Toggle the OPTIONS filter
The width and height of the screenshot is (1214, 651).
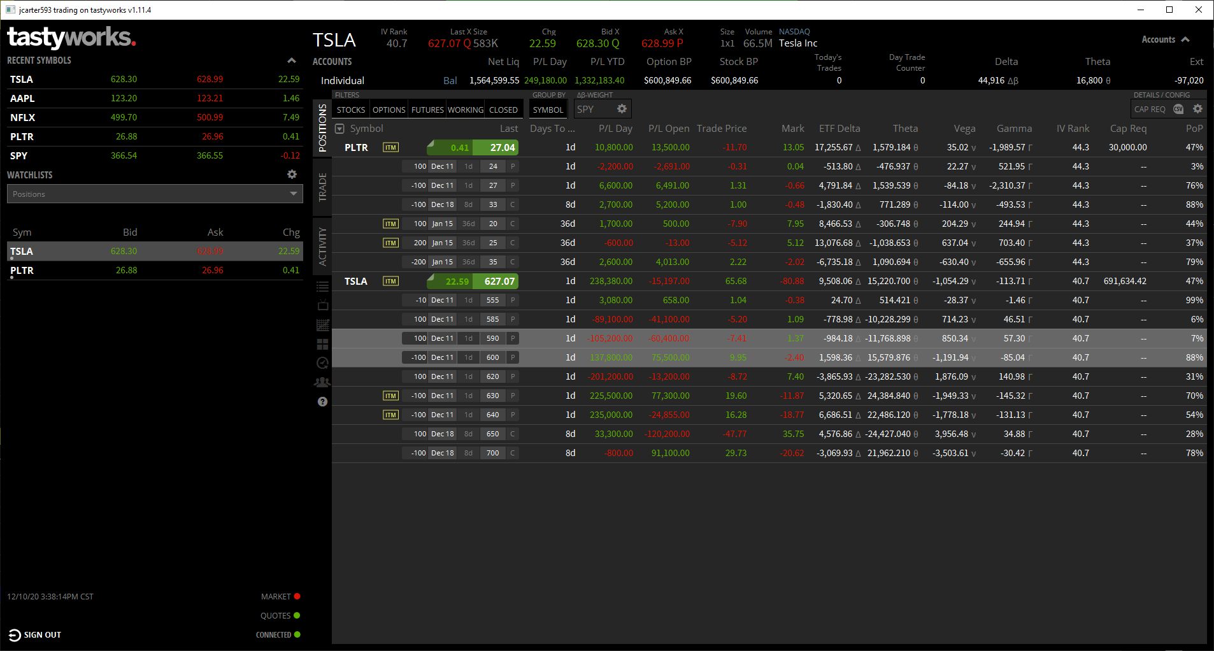pyautogui.click(x=389, y=110)
